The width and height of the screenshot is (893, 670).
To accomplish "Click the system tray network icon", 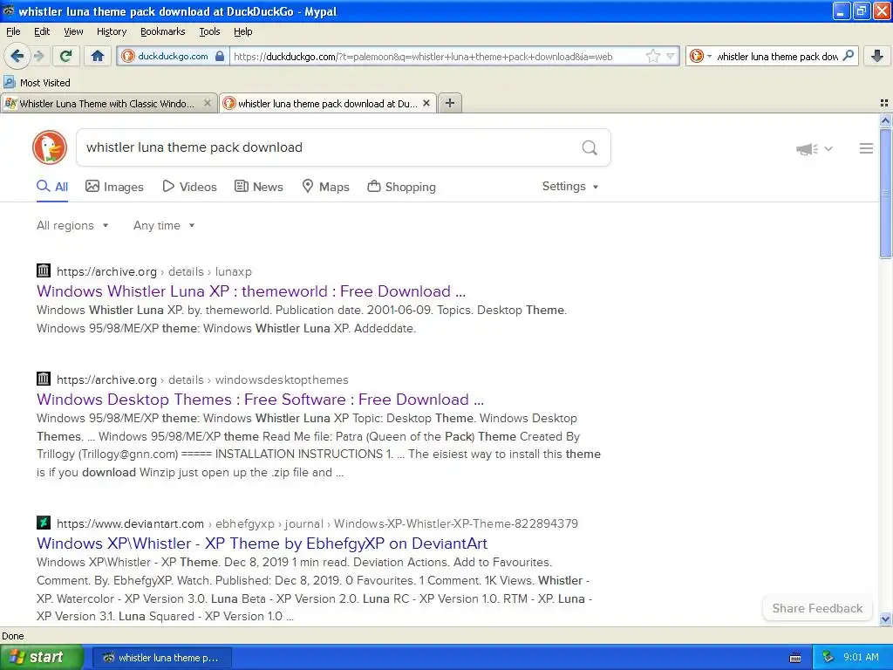I will tap(828, 657).
